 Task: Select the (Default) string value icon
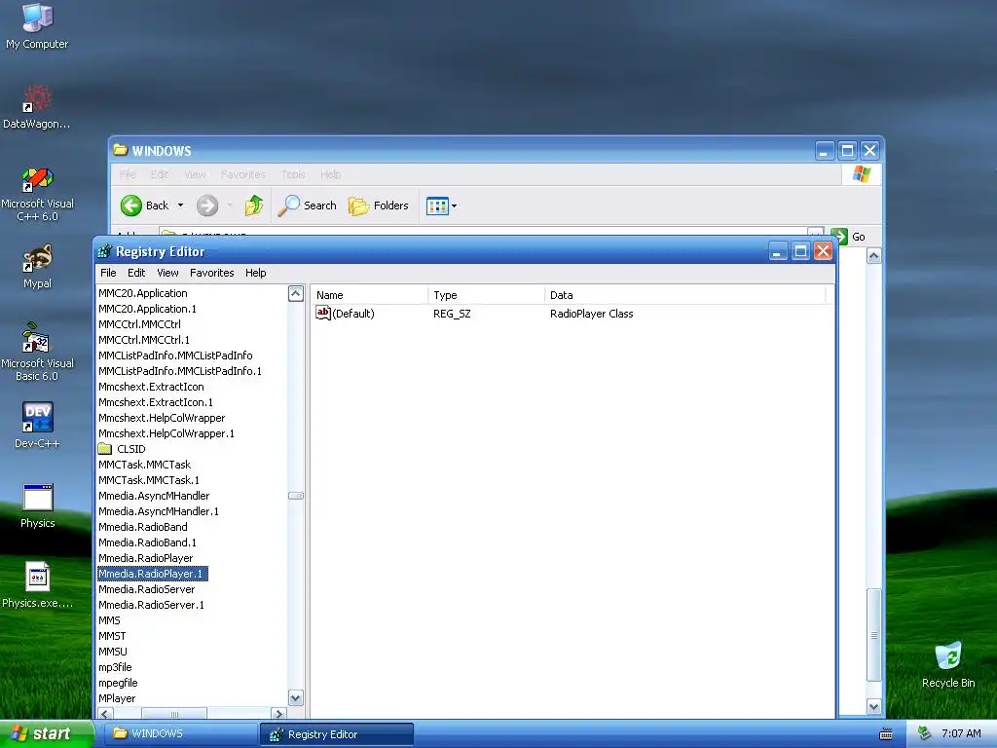coord(323,313)
